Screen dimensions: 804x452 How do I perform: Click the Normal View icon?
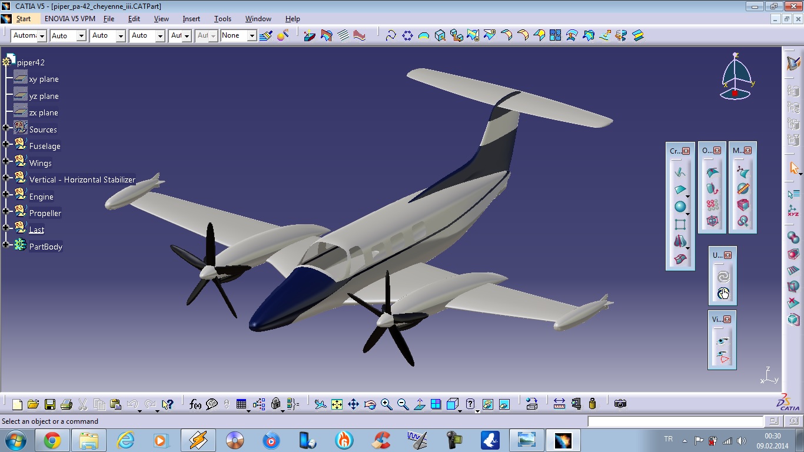419,404
